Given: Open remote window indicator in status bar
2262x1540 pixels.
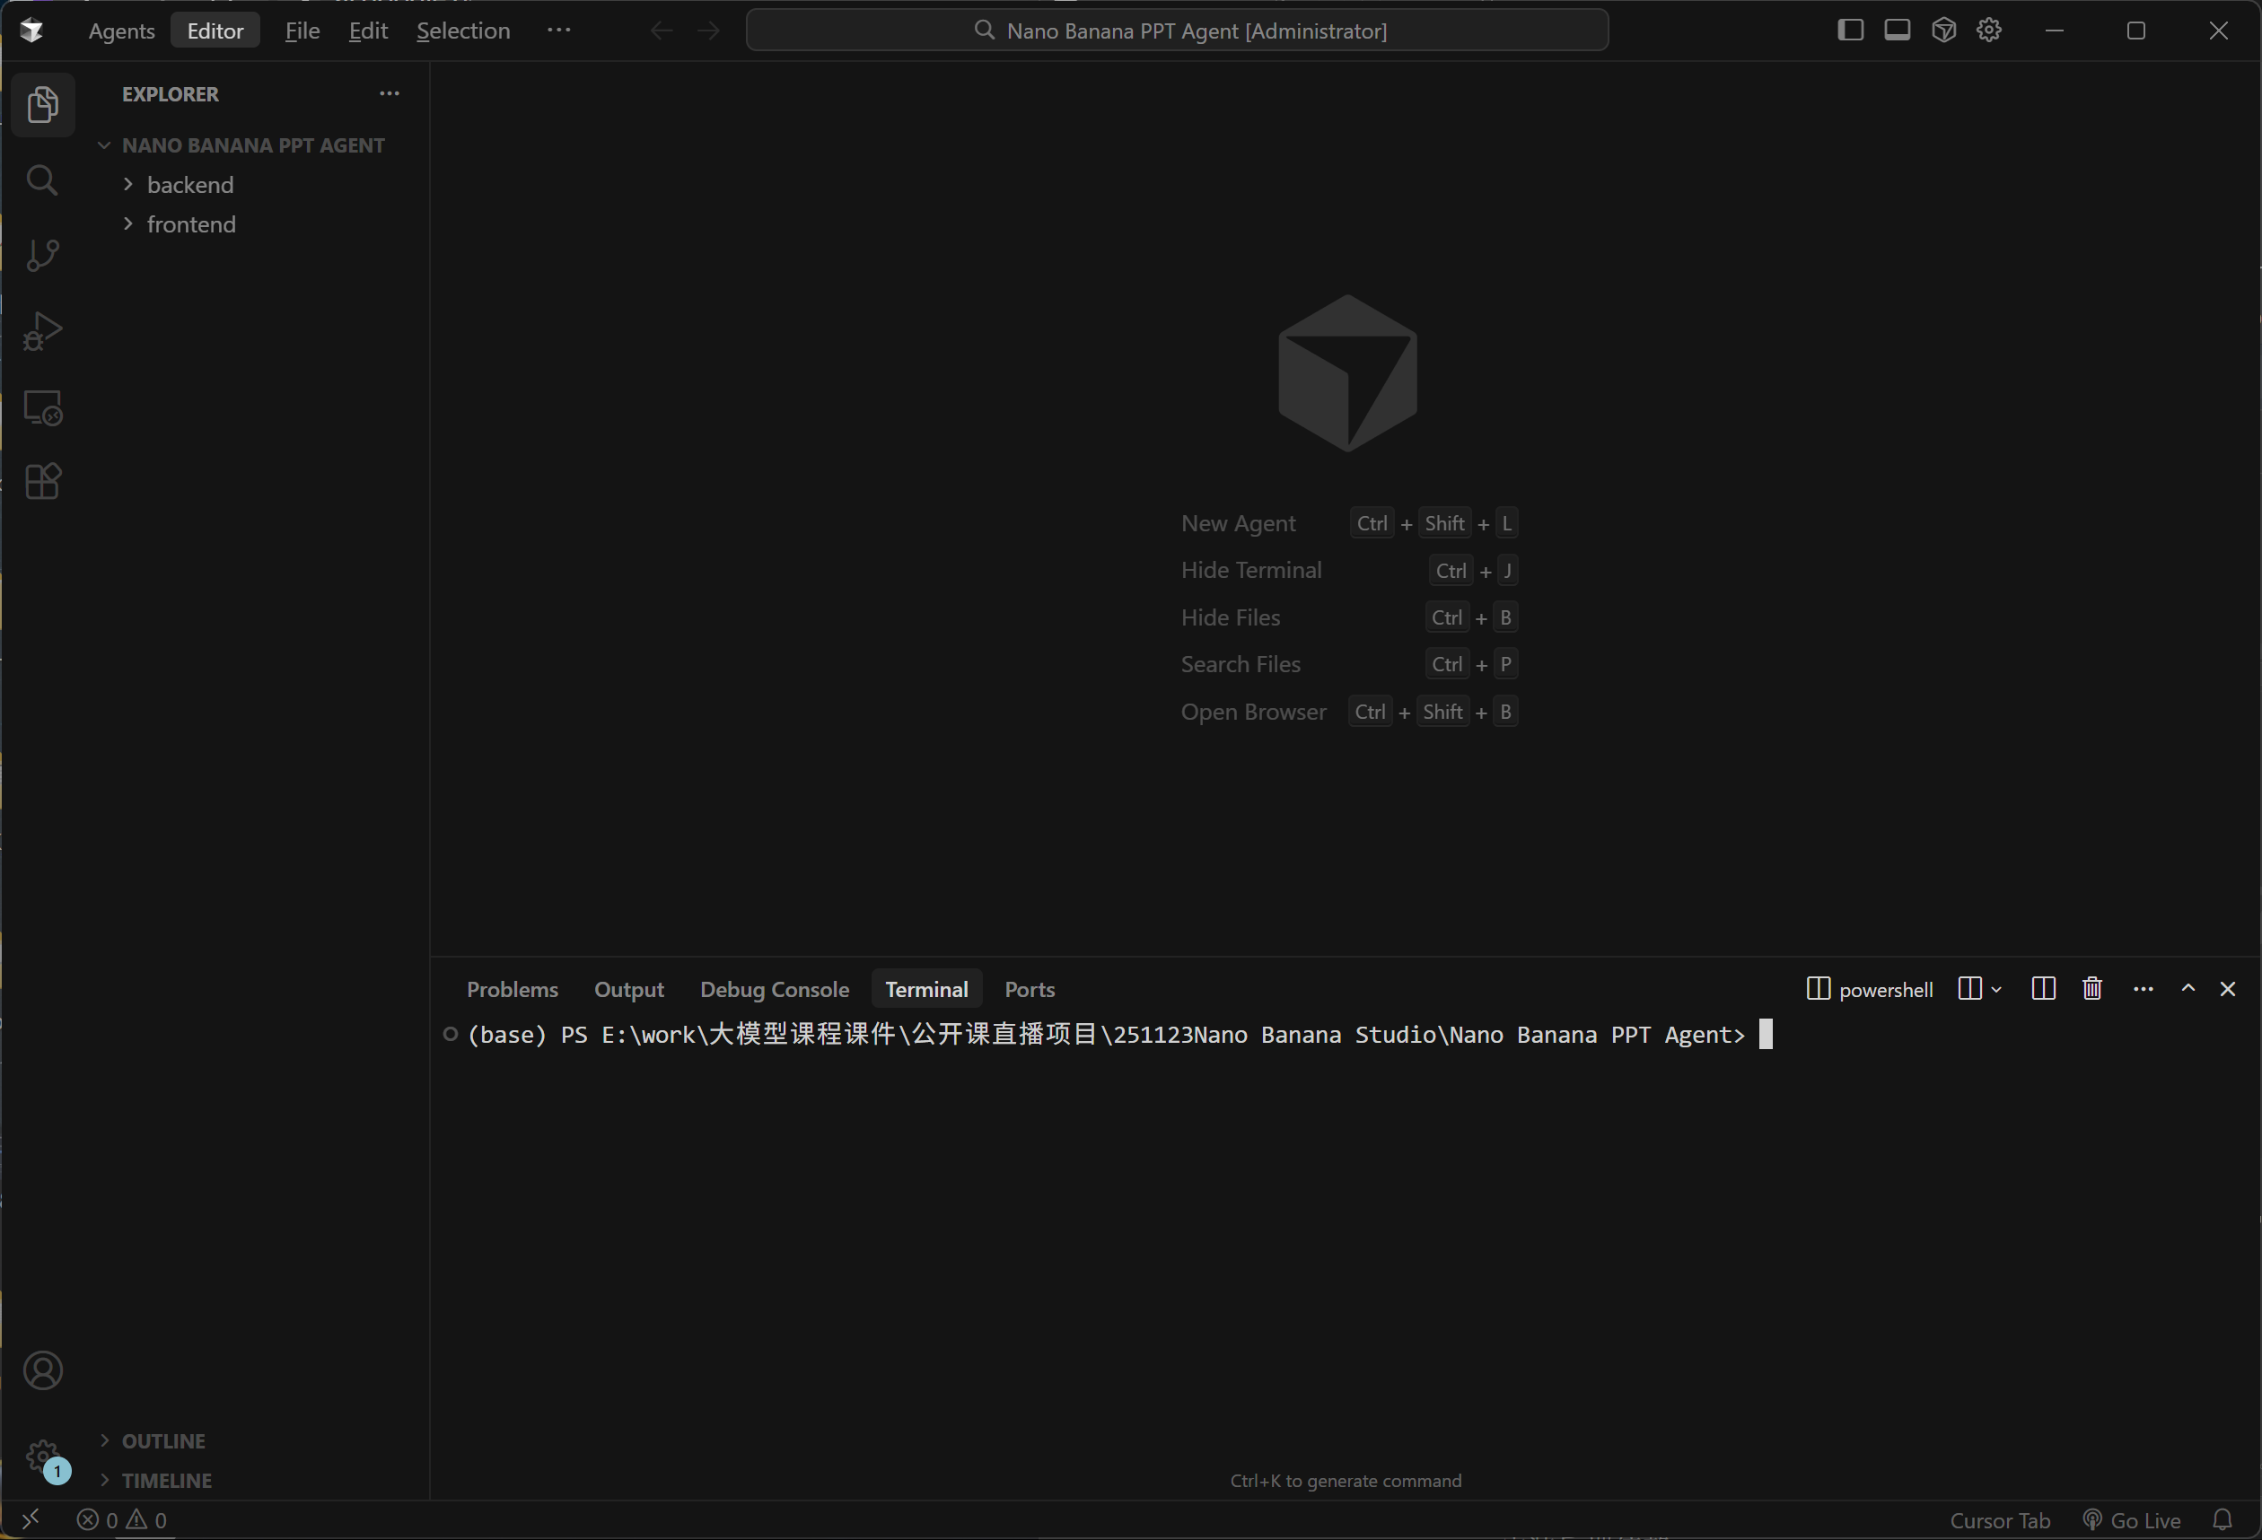Looking at the screenshot, I should [31, 1519].
